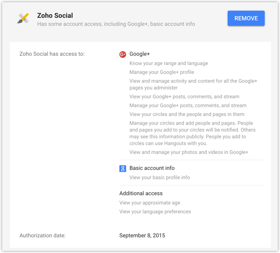Click "View your circles and the people" permission
Viewport: 280px width, 253px height.
[187, 114]
